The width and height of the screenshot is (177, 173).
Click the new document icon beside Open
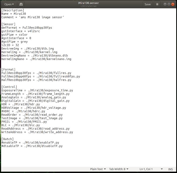pos(21,4)
